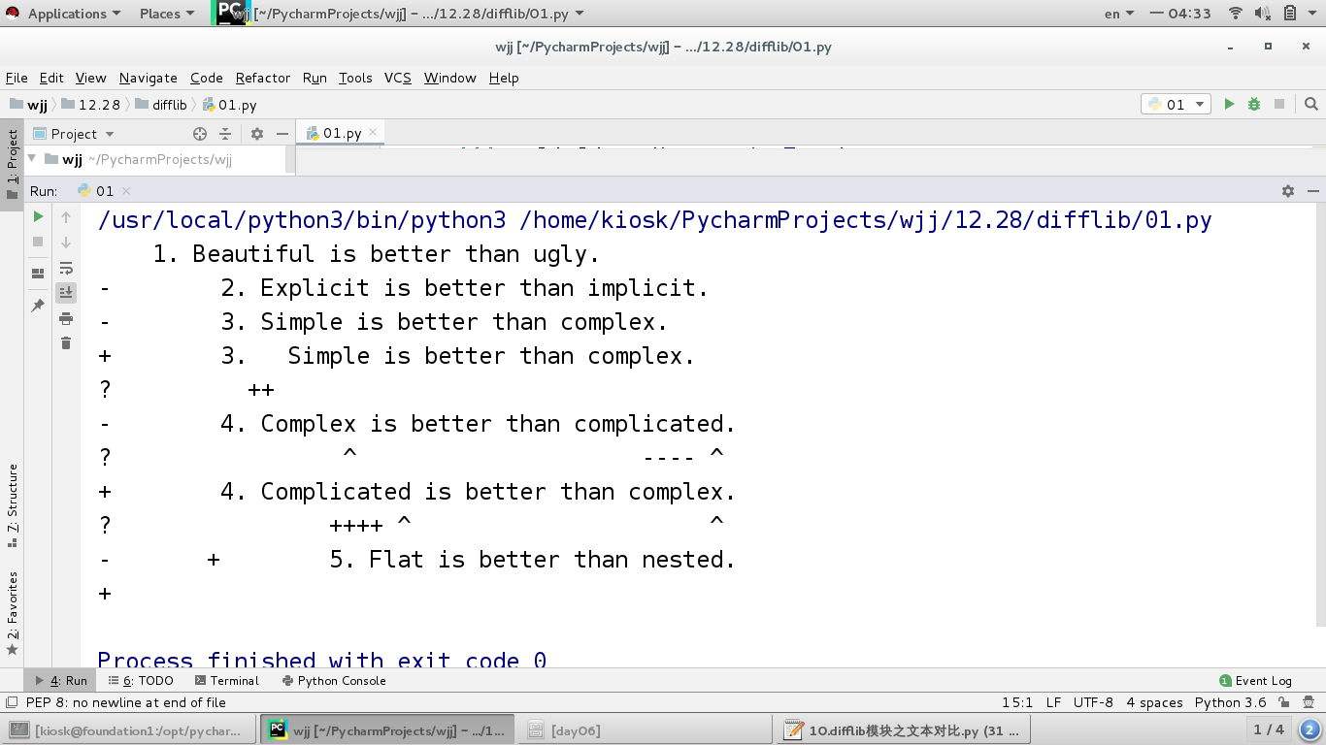The image size is (1326, 745).
Task: Toggle scroll-to-end in the Run console
Action: click(66, 292)
